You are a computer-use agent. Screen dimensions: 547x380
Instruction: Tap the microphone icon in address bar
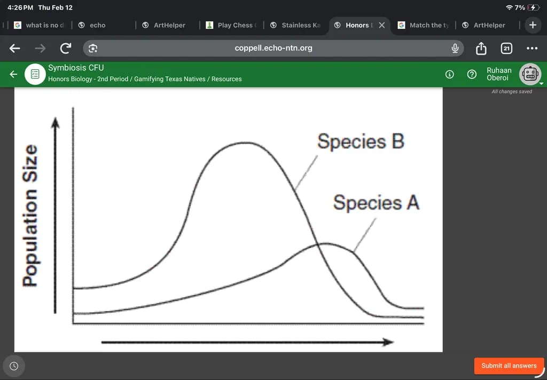click(x=455, y=48)
